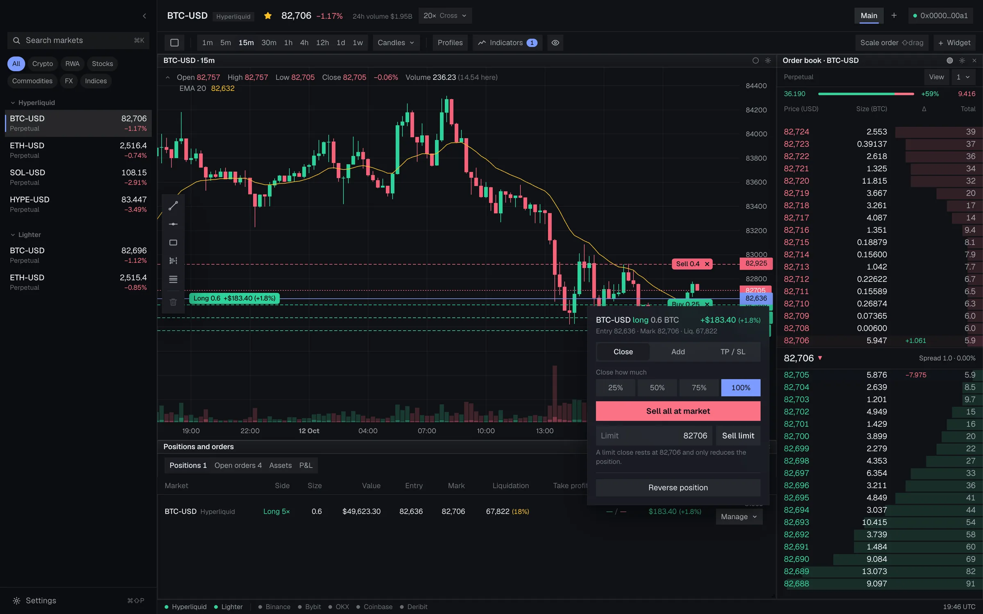Select the 1h timeframe
The width and height of the screenshot is (983, 614).
click(x=288, y=43)
